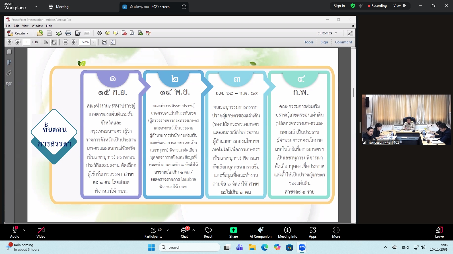Open the Edit menu in Acrobat

(x=16, y=26)
